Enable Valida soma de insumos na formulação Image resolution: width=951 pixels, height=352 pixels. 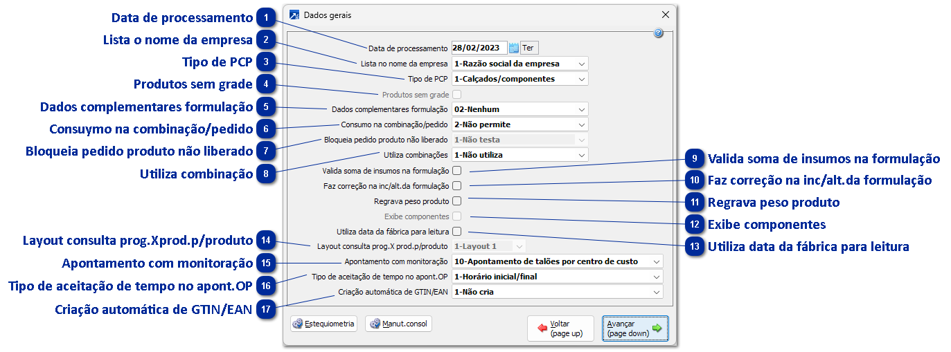[456, 170]
